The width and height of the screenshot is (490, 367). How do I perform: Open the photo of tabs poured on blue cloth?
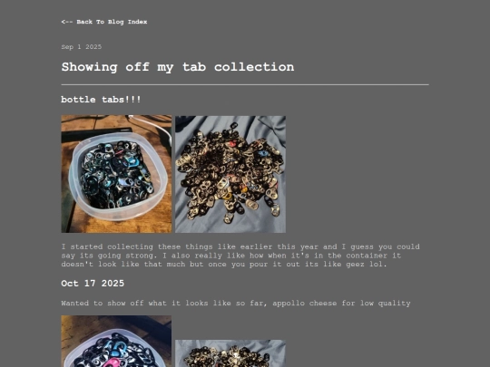pos(230,174)
